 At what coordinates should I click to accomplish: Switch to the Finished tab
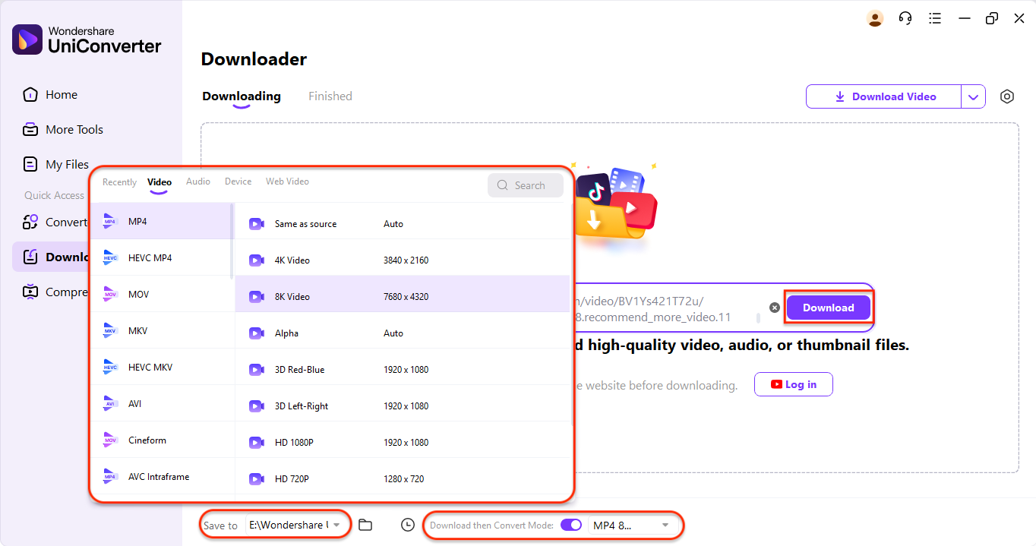(330, 96)
